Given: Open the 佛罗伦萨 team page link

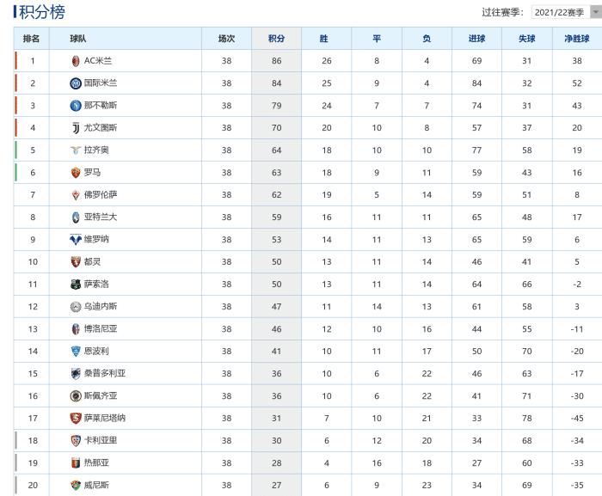Looking at the screenshot, I should coord(101,195).
